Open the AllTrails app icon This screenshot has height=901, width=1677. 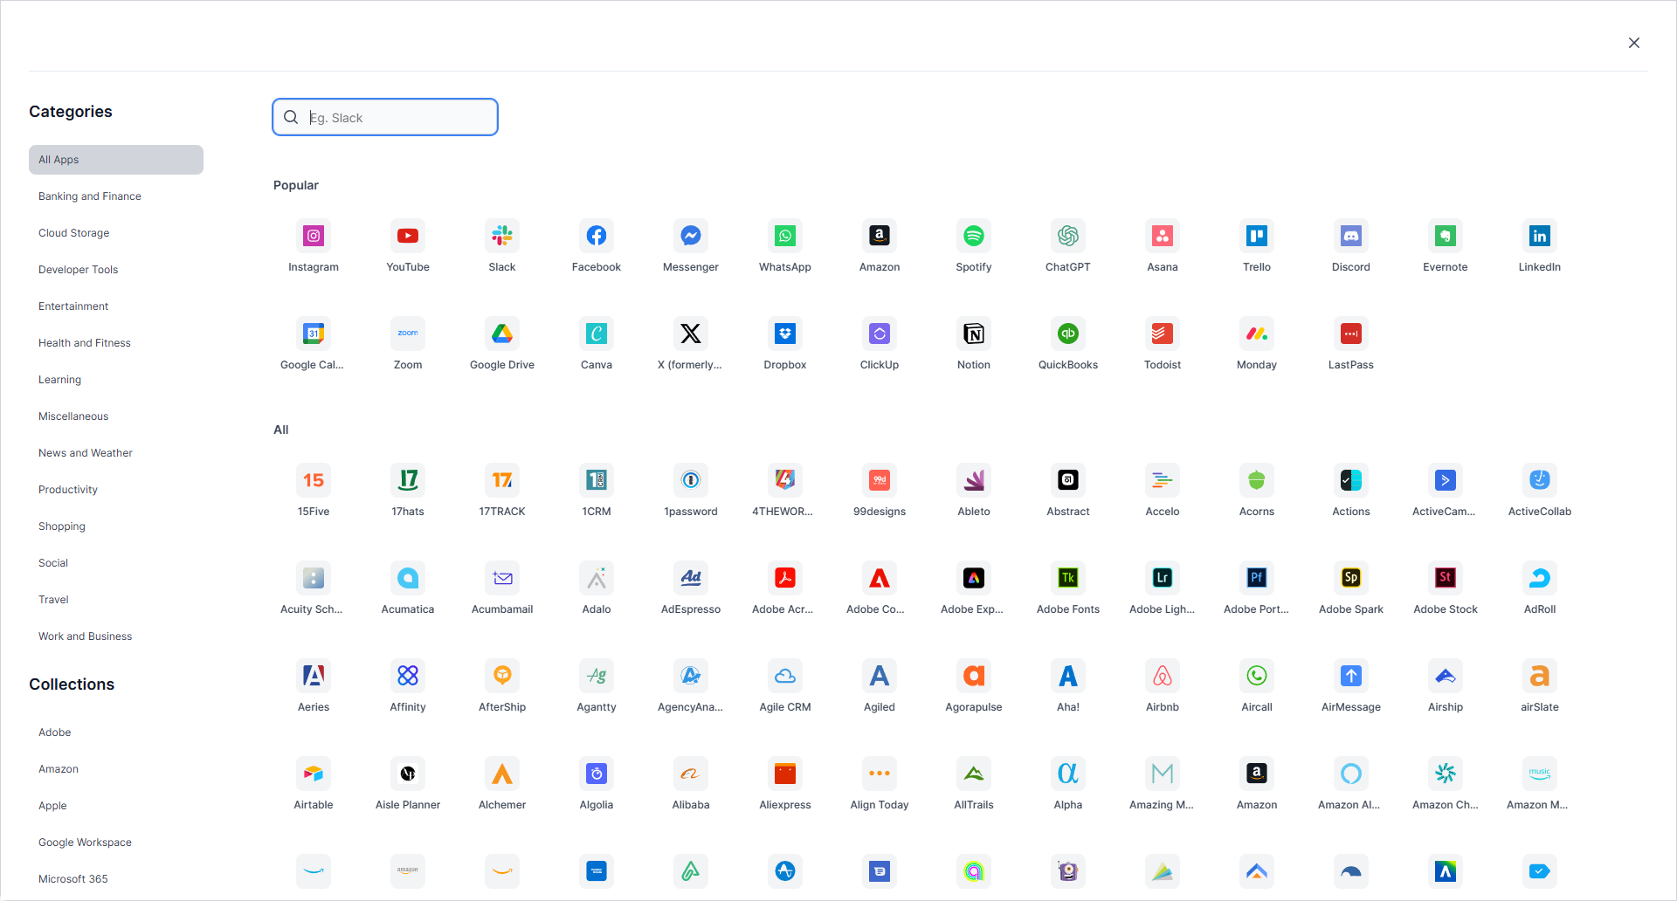(x=974, y=774)
